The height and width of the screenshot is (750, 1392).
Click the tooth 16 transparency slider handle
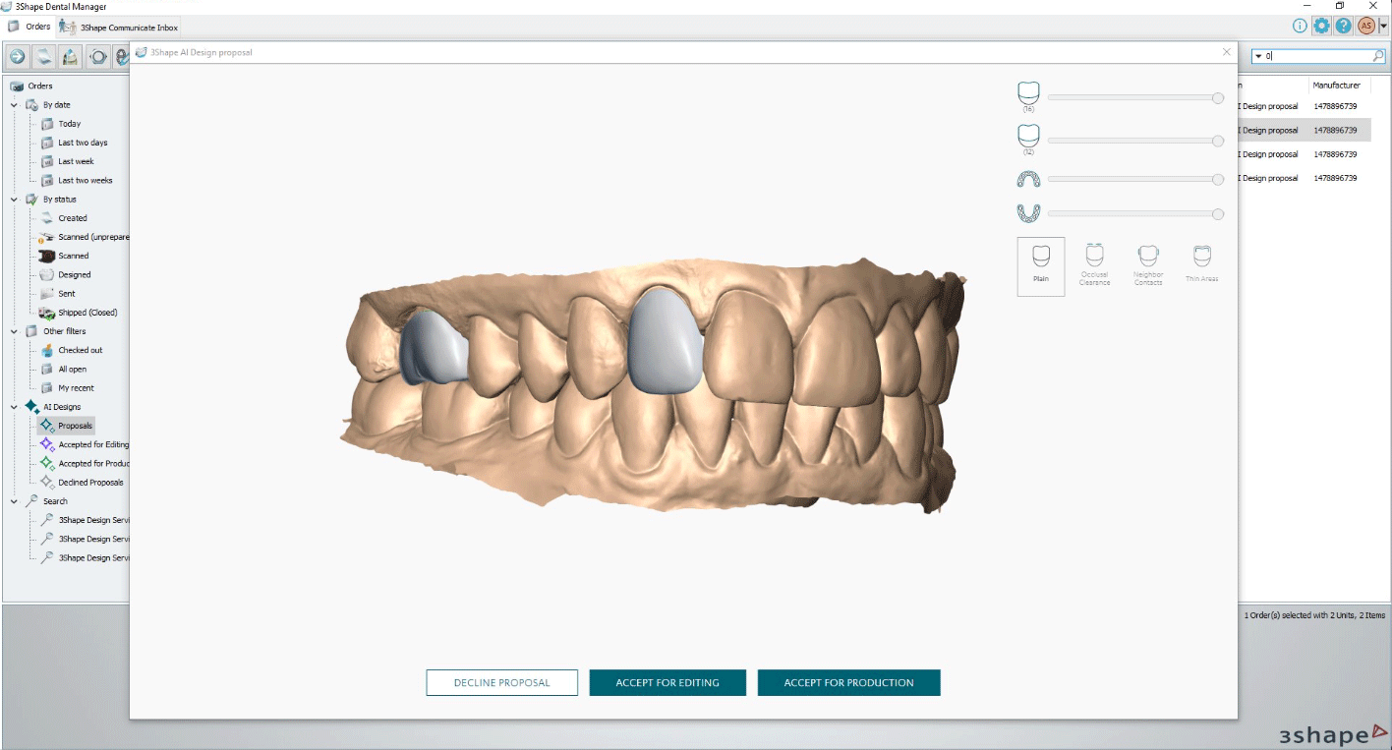point(1218,97)
